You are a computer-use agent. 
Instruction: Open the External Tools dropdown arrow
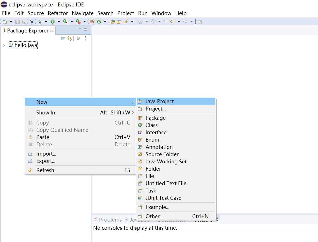85,22
